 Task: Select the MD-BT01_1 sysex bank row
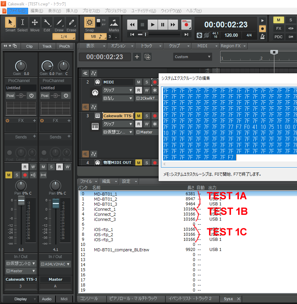188,194
